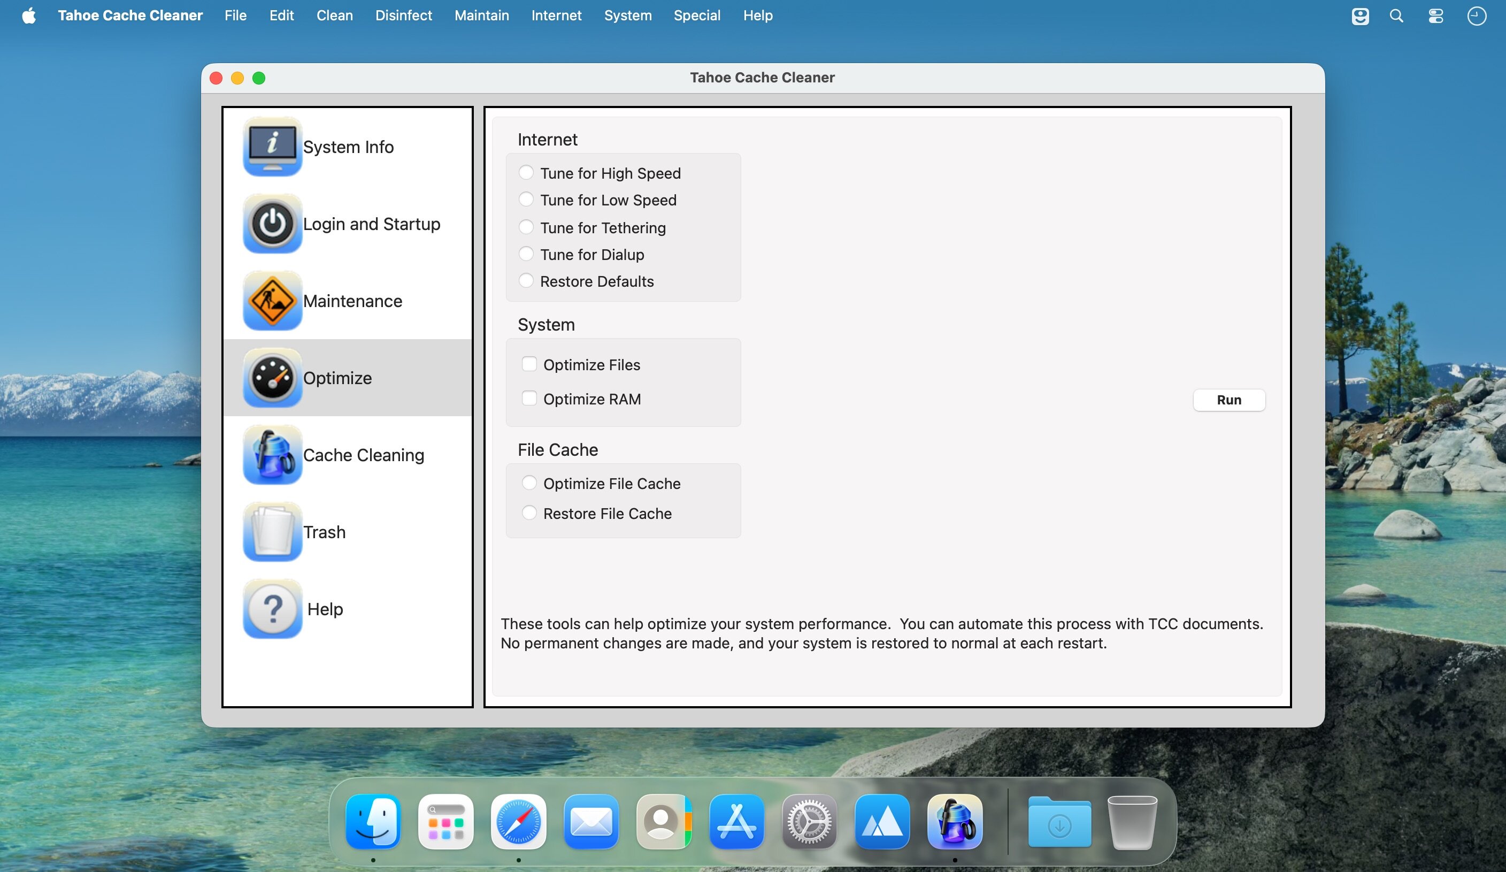The width and height of the screenshot is (1506, 872).
Task: Open Launchpad apps grid in the Dock
Action: pos(446,822)
